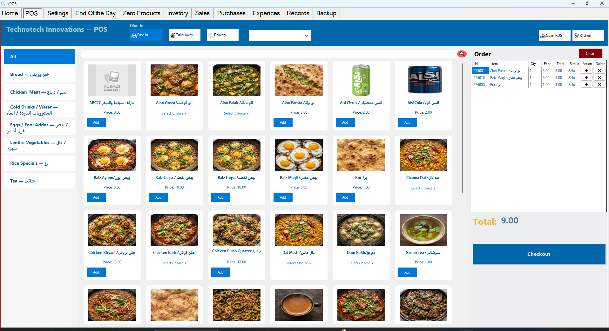Screen dimensions: 609x331
Task: Increase quantity of Baiz Maqli order row
Action: [x=586, y=78]
